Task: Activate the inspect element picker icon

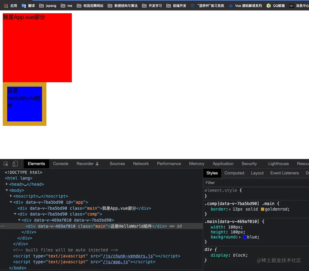Action: coord(6,164)
